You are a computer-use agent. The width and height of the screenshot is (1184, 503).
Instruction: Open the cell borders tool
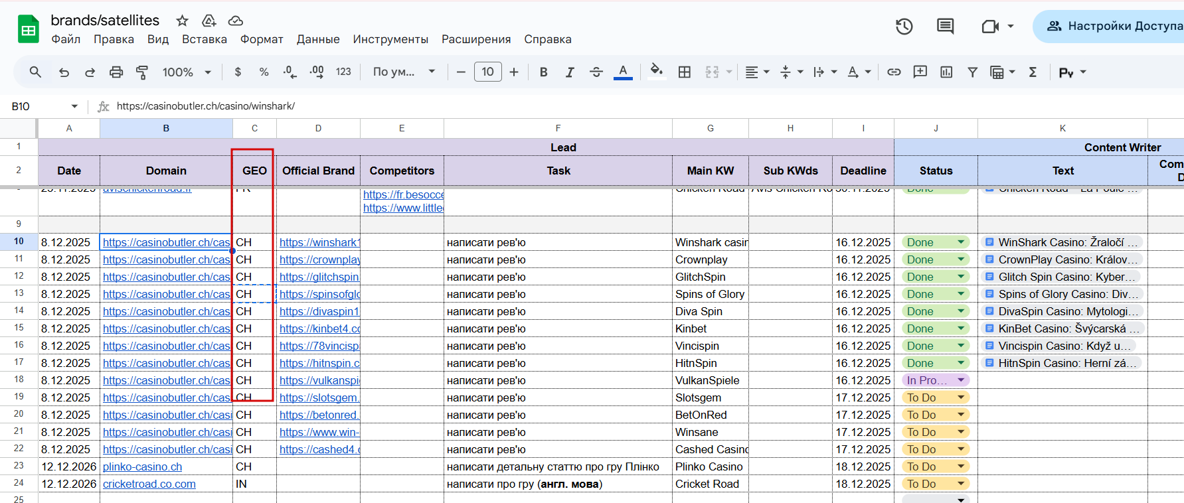tap(685, 72)
